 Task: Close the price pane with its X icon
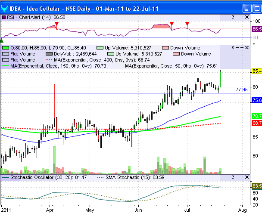pos(247,48)
